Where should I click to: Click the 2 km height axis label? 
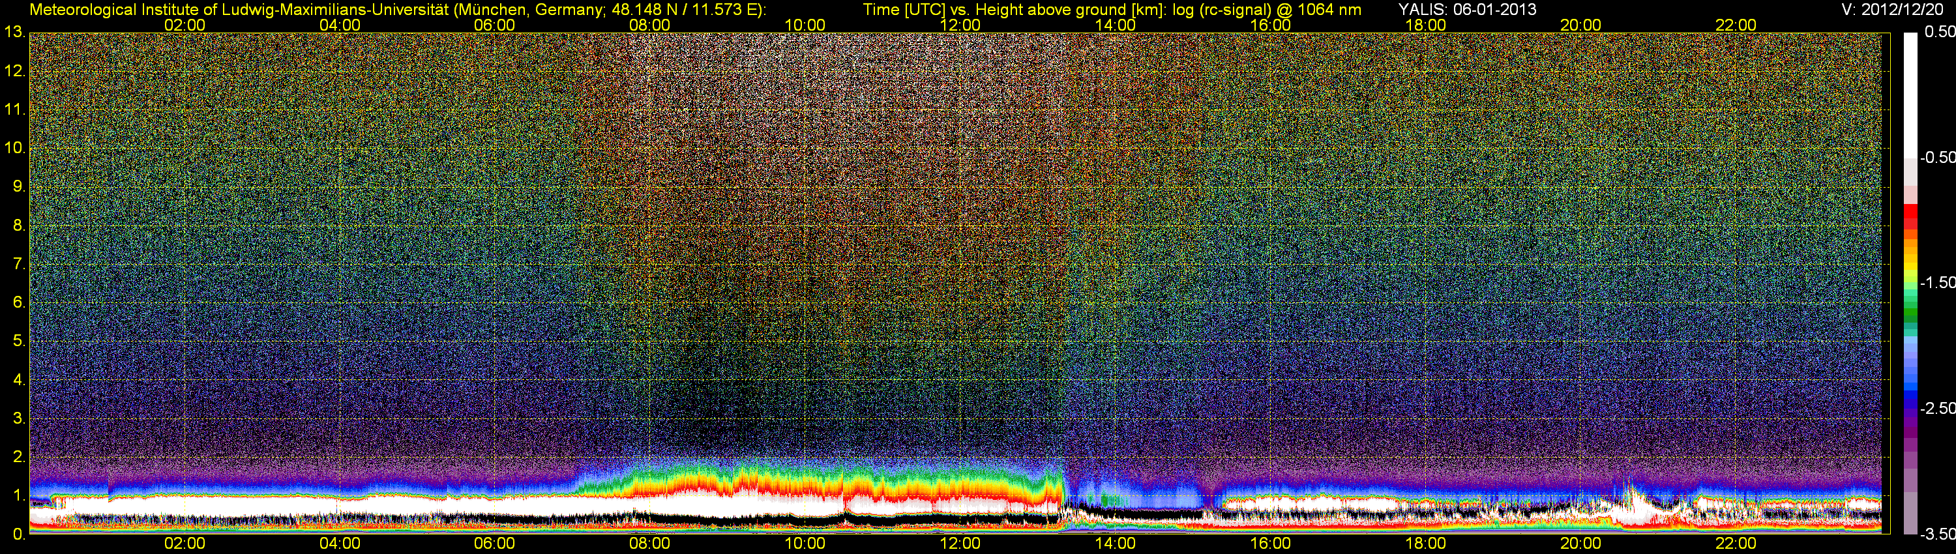[x=19, y=457]
